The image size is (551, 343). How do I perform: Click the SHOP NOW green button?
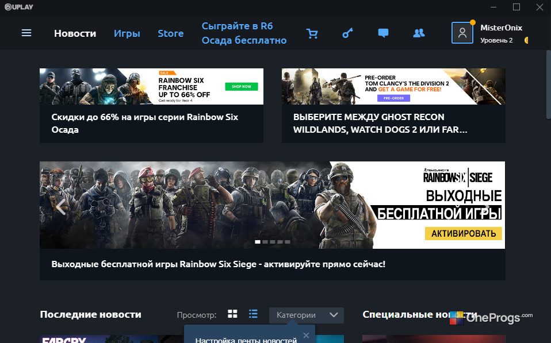coord(242,86)
